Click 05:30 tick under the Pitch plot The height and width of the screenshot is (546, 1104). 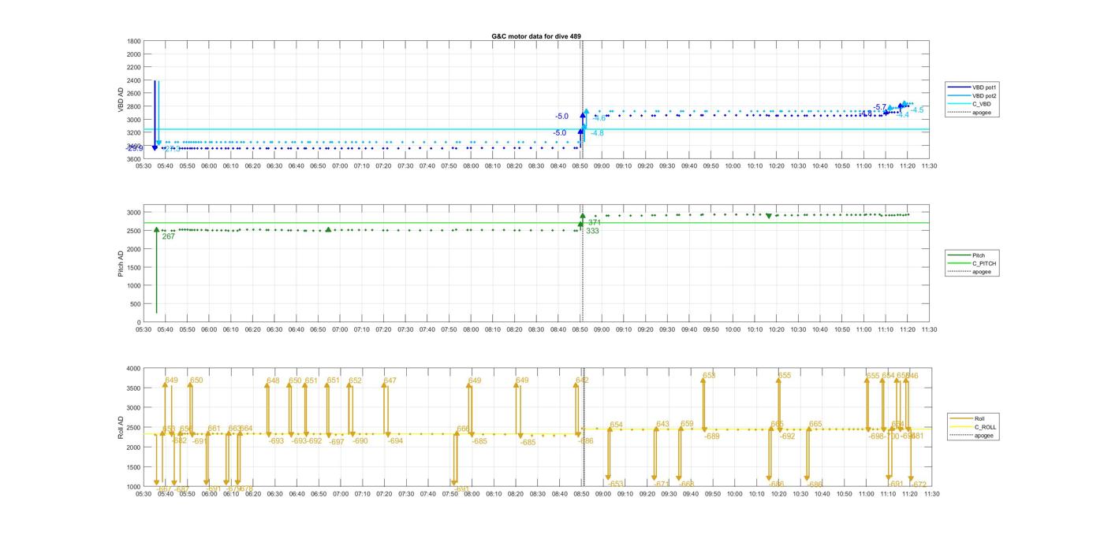144,329
